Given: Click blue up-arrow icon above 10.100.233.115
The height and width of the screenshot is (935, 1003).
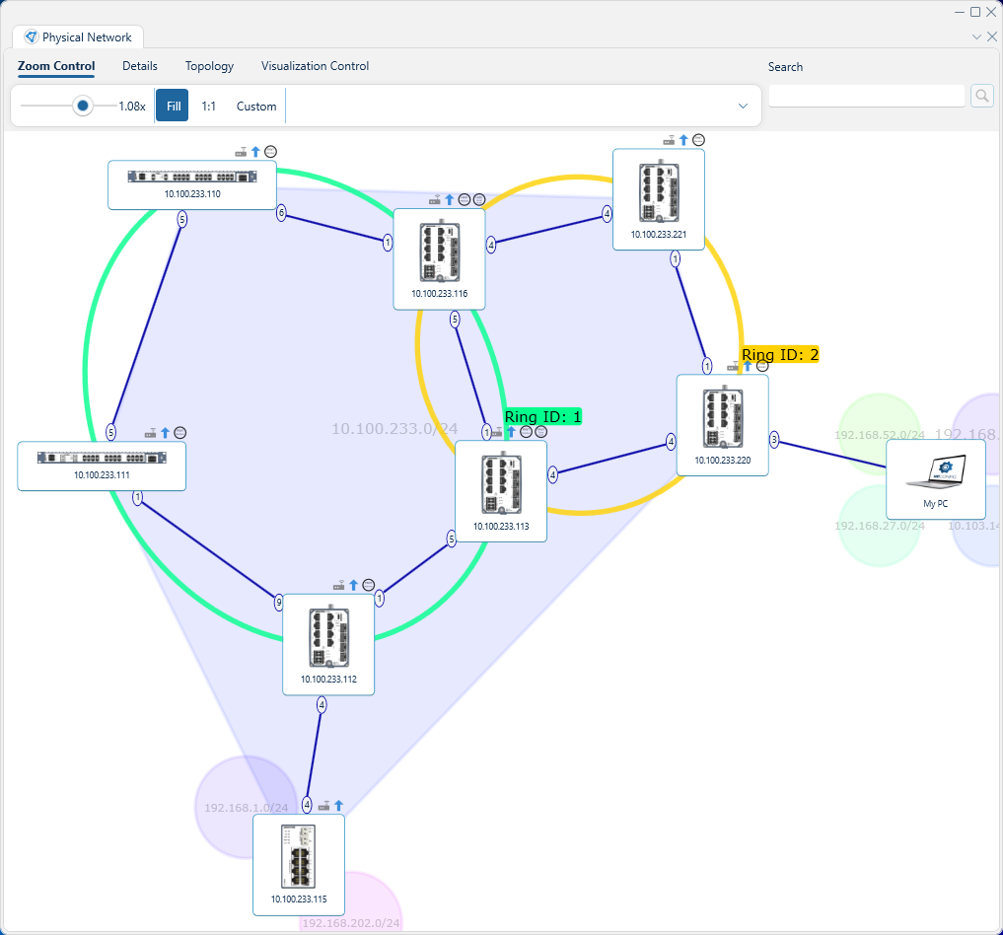Looking at the screenshot, I should pyautogui.click(x=339, y=805).
